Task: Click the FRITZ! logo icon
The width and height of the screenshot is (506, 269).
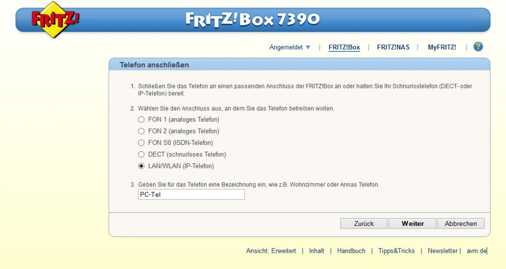Action: click(x=55, y=19)
